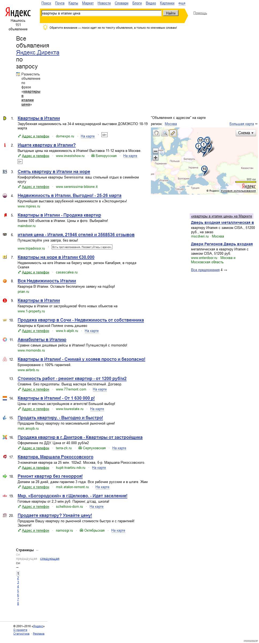259x643 pixels.
Task: Jump to results page 8 in pagination
Action: (x=18, y=604)
